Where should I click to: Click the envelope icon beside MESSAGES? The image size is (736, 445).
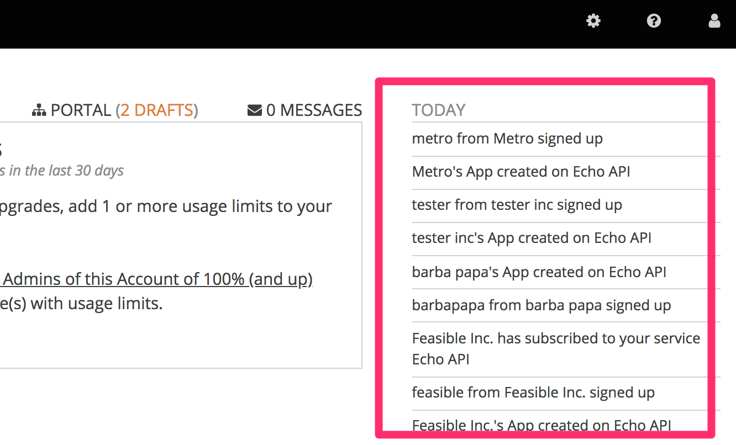pos(255,110)
